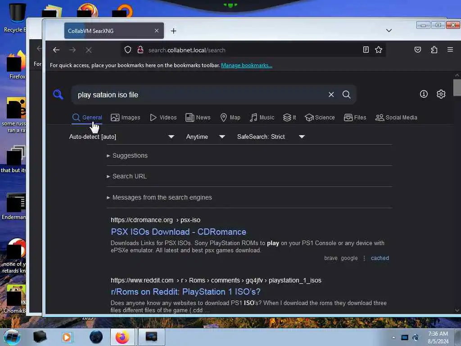Open the media player taskbar icon
Screen dimensions: 461x346
67,337
